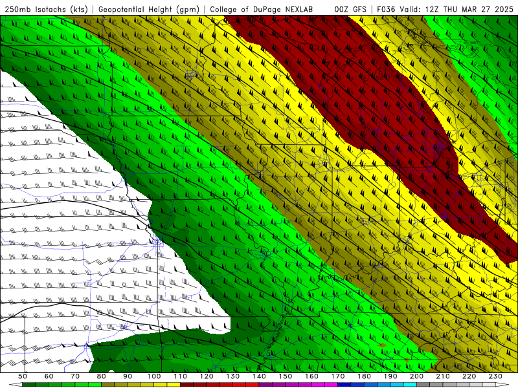518x388 pixels.
Task: Pick the bright red swatch just before 140
Action: (x=253, y=384)
